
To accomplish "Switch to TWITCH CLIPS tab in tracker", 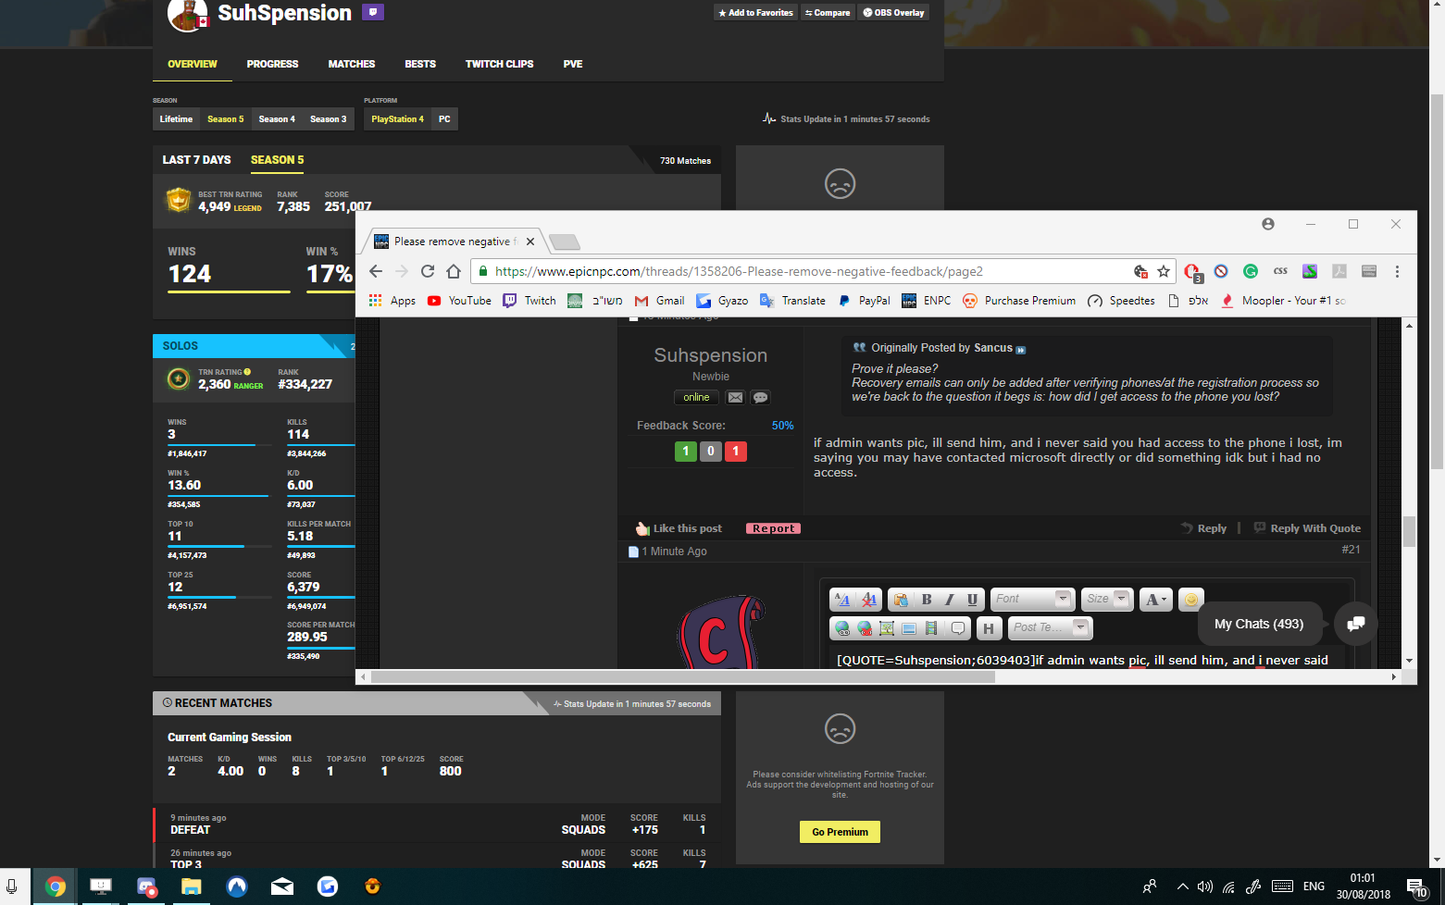I will click(x=499, y=64).
